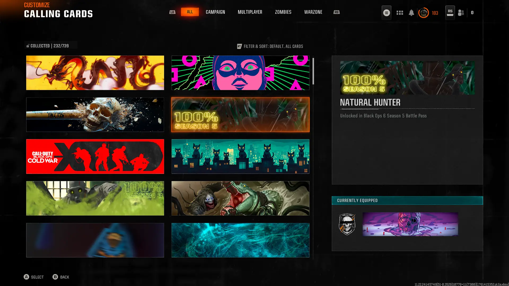Open the Multiplayer tab
509x286 pixels.
point(250,12)
